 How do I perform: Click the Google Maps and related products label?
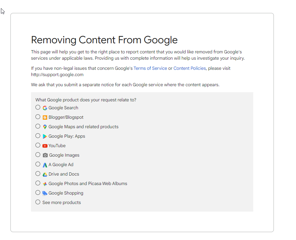[x=84, y=127]
